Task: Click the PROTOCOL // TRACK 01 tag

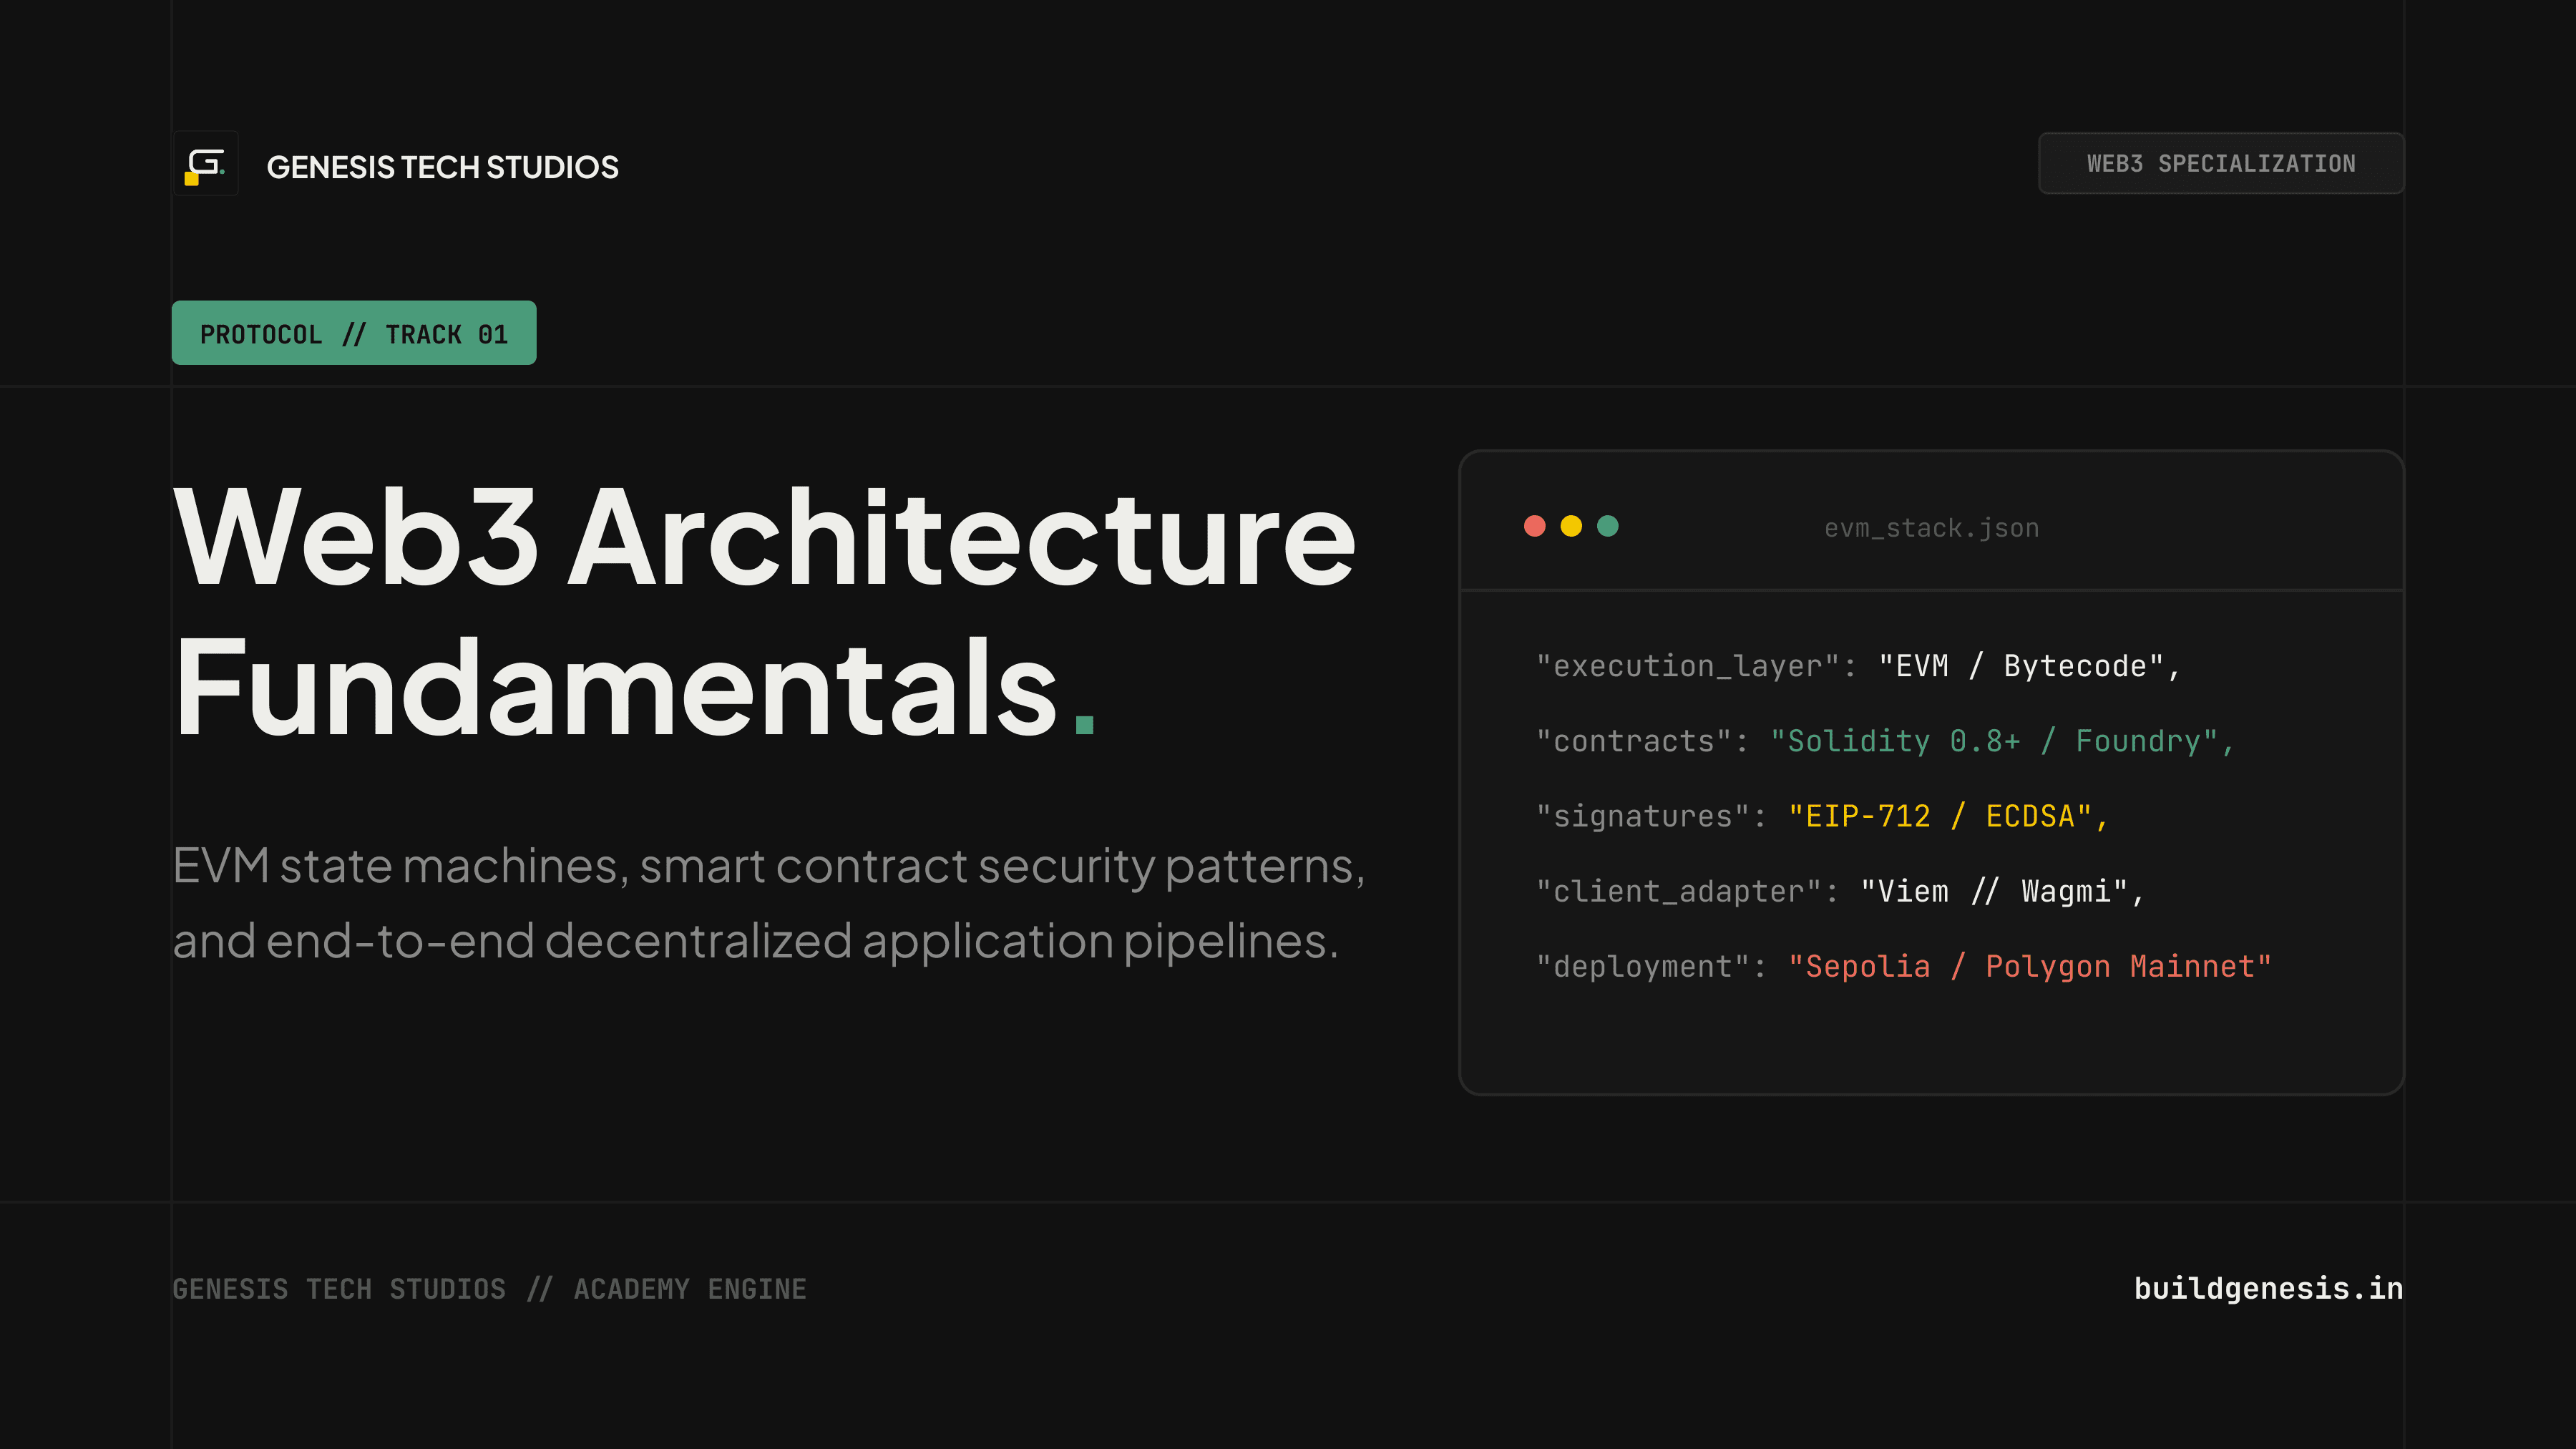Action: [x=354, y=333]
